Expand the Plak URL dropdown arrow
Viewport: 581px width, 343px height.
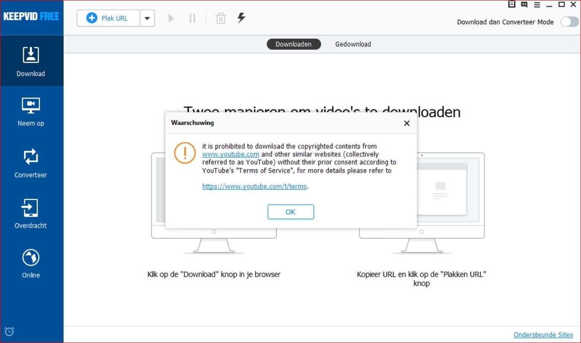[x=147, y=18]
